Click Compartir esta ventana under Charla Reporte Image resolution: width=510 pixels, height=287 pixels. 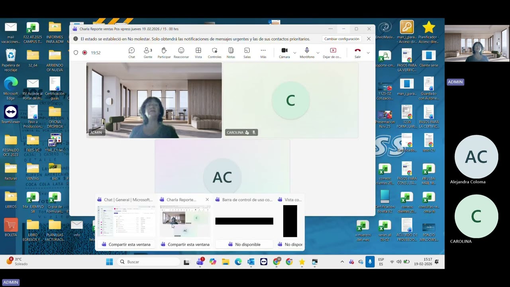[x=185, y=244]
